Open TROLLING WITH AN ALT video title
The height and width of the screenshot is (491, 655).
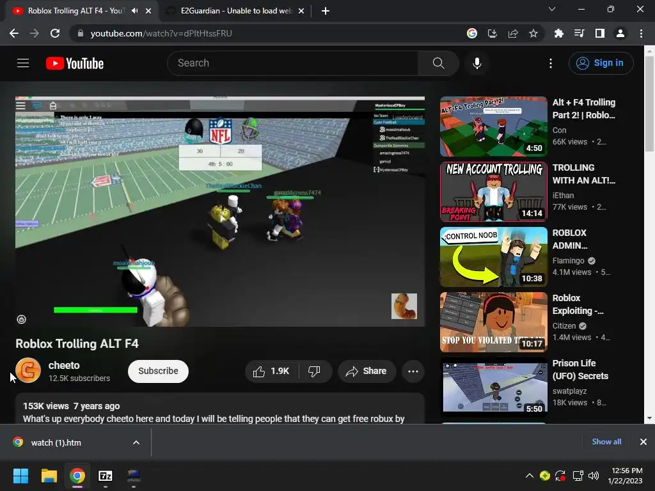tap(583, 174)
